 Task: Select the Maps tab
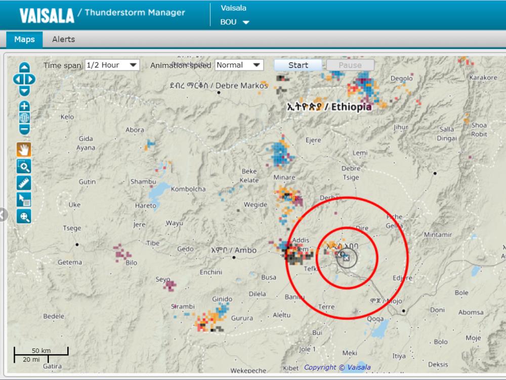(x=24, y=39)
